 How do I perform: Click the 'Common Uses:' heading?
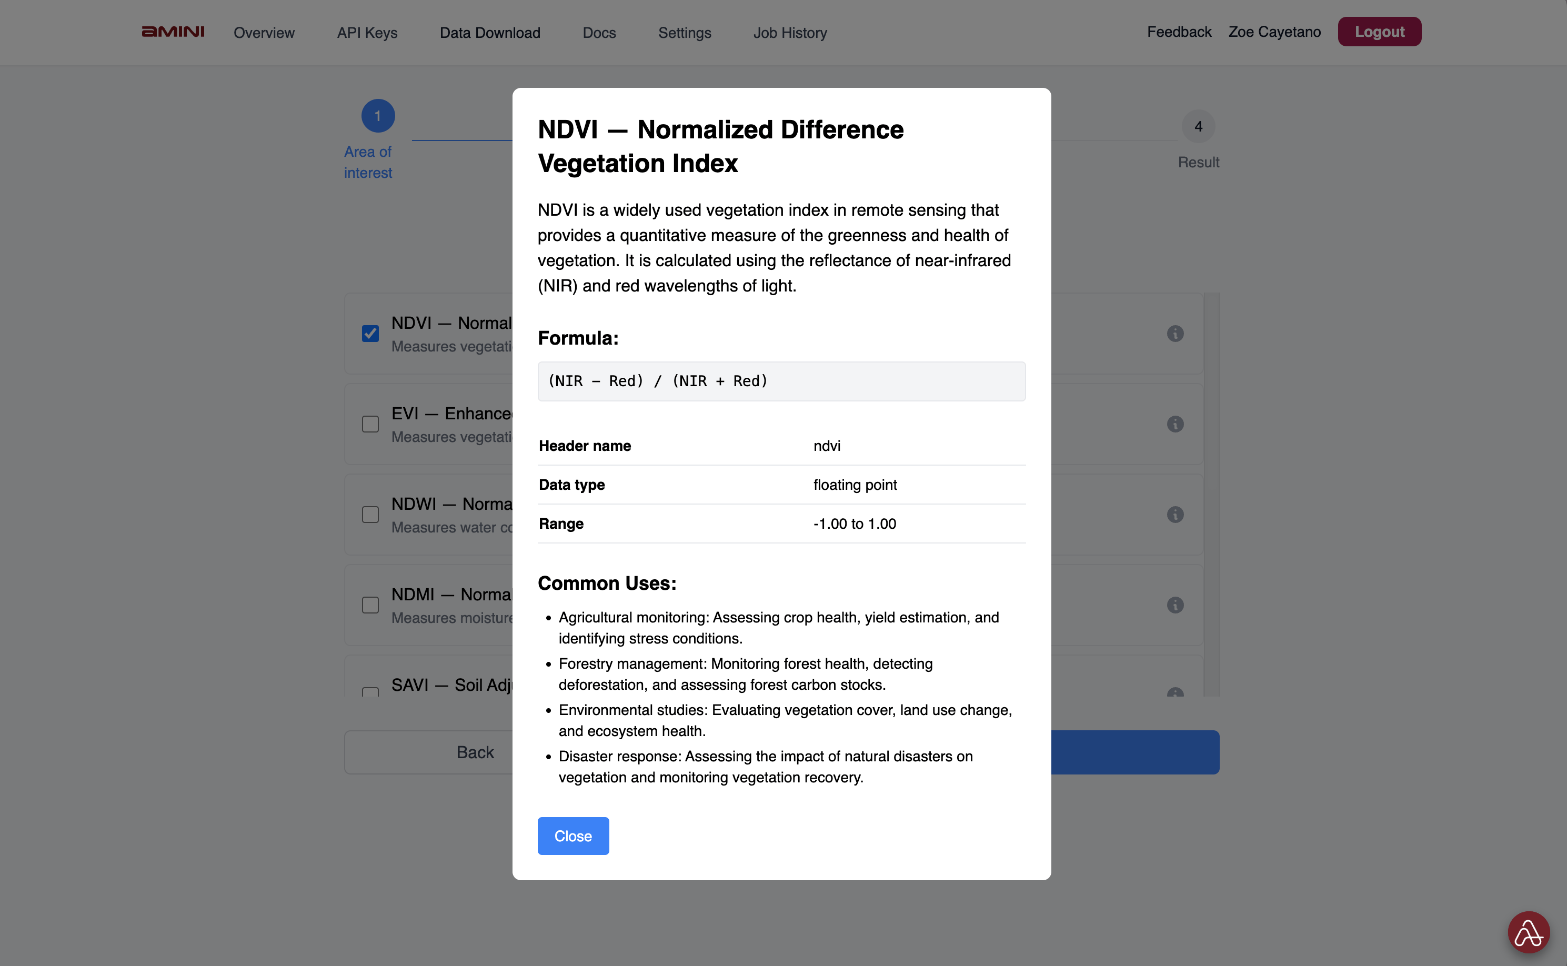click(x=607, y=583)
